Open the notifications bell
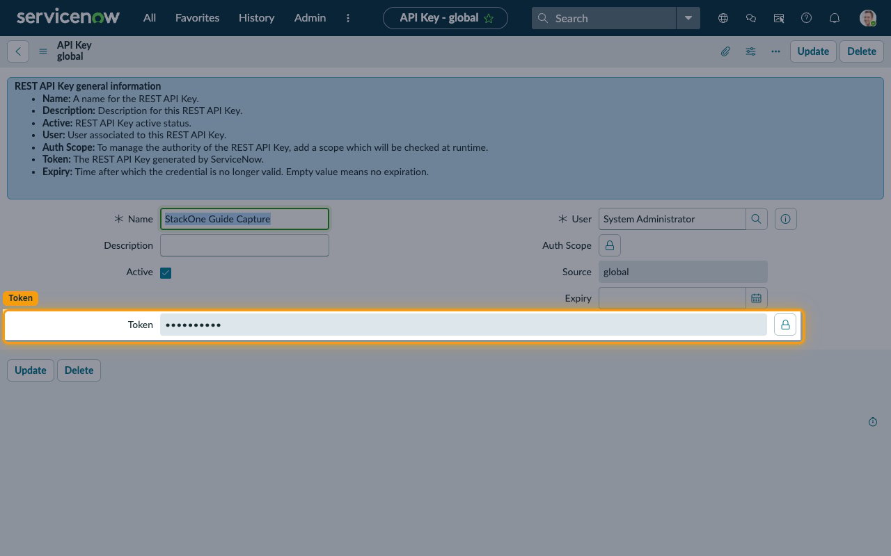The height and width of the screenshot is (556, 891). tap(835, 18)
